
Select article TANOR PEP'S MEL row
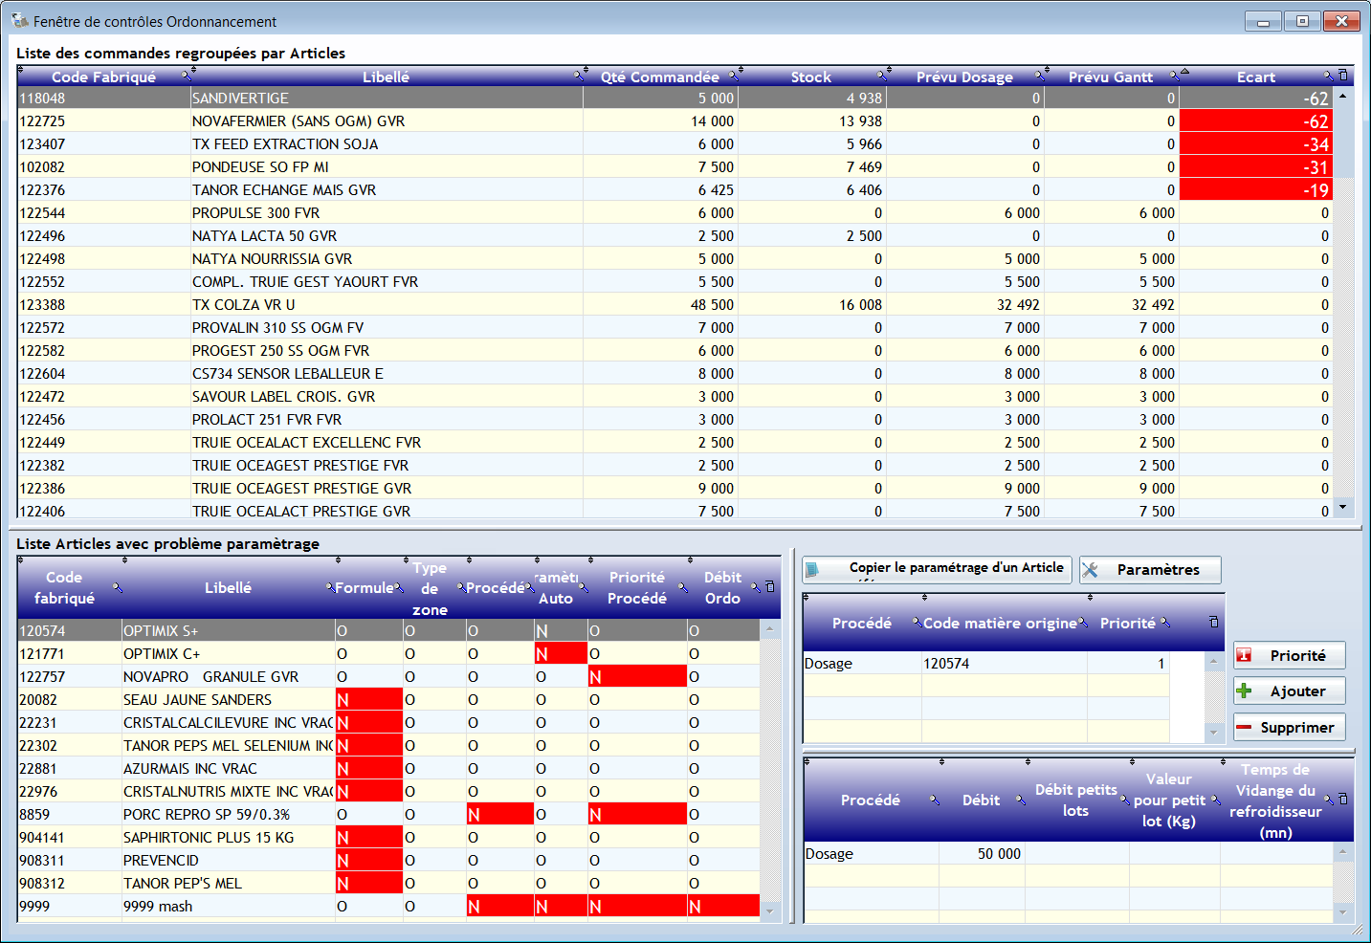coord(388,883)
